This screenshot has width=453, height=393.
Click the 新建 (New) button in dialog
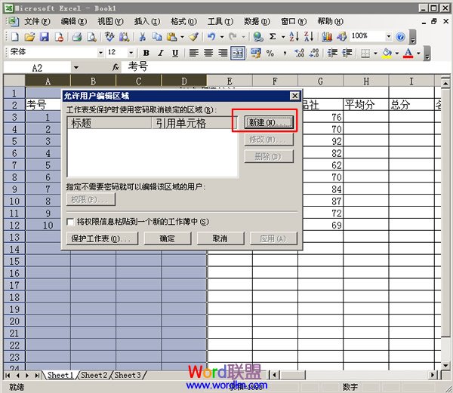click(269, 123)
